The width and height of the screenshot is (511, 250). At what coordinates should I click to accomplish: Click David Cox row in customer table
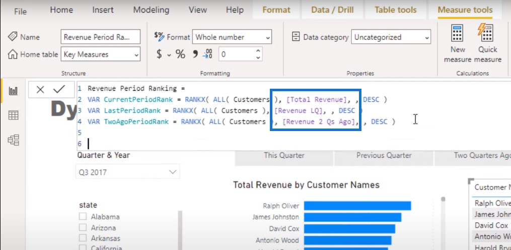tap(491, 225)
